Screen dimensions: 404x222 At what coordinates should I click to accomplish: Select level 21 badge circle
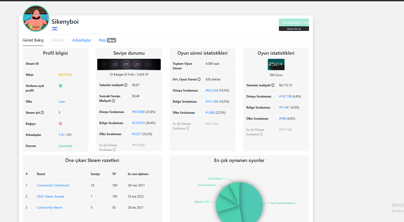pos(126,64)
